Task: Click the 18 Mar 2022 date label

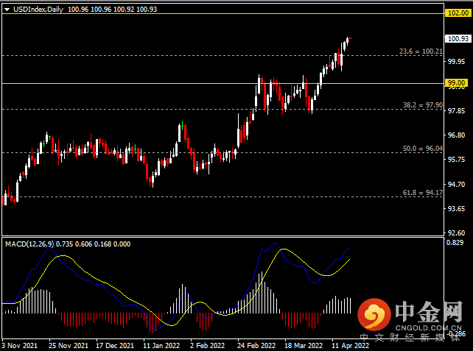Action: [304, 346]
